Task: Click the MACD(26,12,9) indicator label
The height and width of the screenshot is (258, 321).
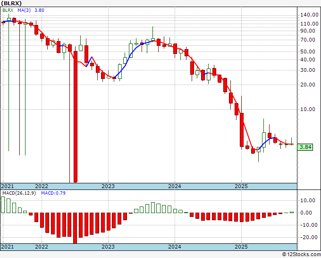Action: coord(19,193)
